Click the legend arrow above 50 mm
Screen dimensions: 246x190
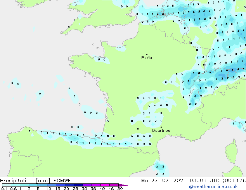123,185
